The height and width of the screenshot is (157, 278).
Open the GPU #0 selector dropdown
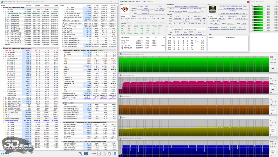coord(212,16)
